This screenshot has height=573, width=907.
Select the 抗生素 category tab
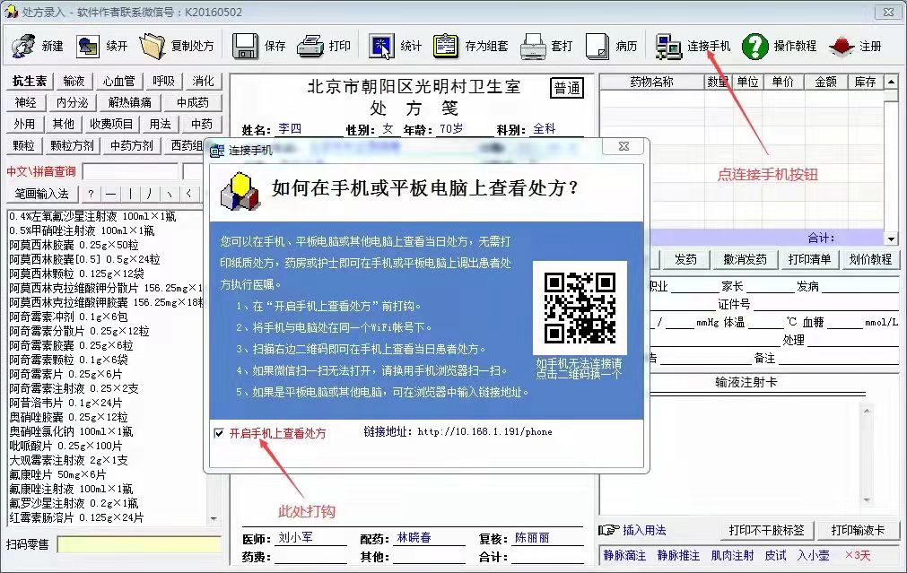click(31, 81)
